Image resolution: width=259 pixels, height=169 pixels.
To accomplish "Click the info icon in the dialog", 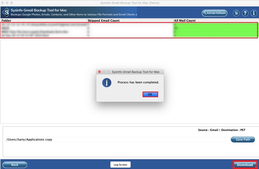I will coord(107,82).
